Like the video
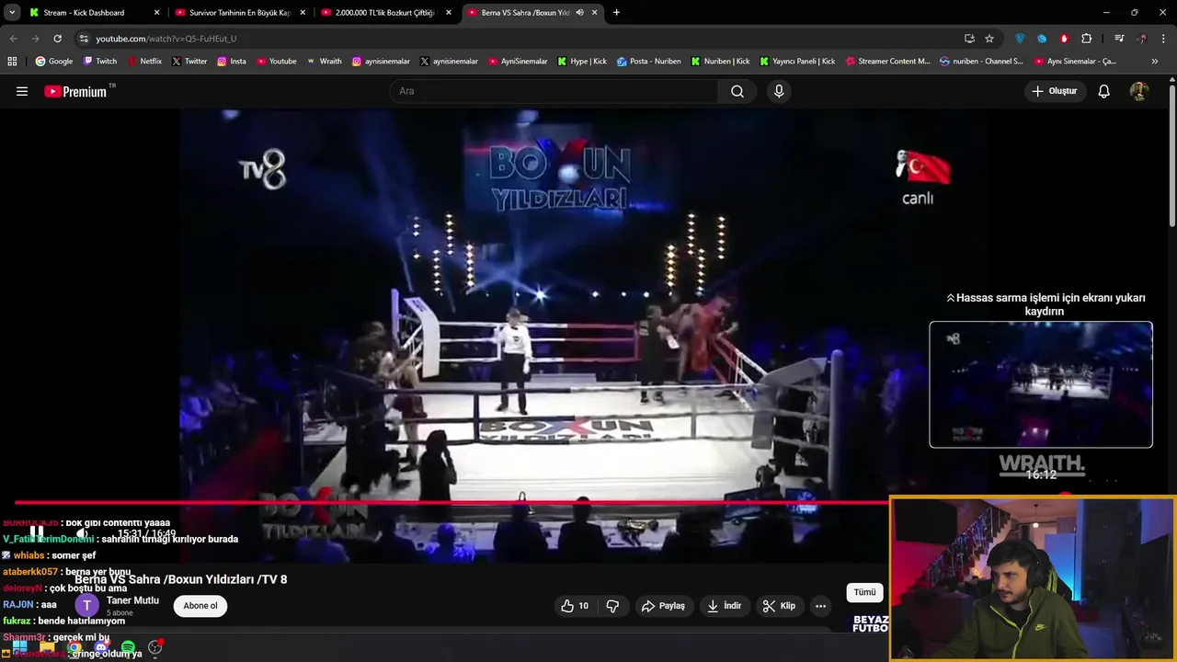 pos(576,606)
